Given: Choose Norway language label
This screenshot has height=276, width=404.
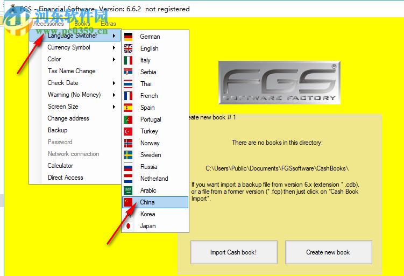Looking at the screenshot, I should pyautogui.click(x=150, y=143).
